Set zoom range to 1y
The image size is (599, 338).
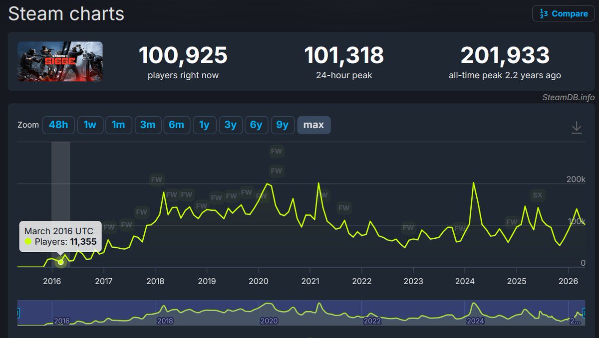coord(205,125)
